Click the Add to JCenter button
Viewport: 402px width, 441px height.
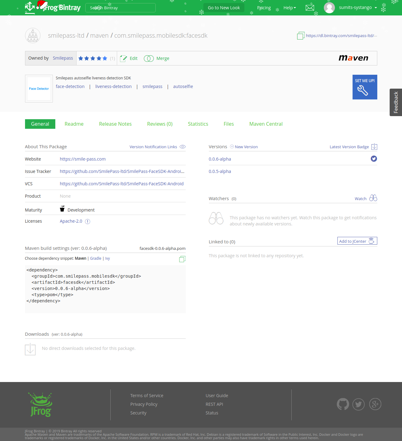point(357,241)
